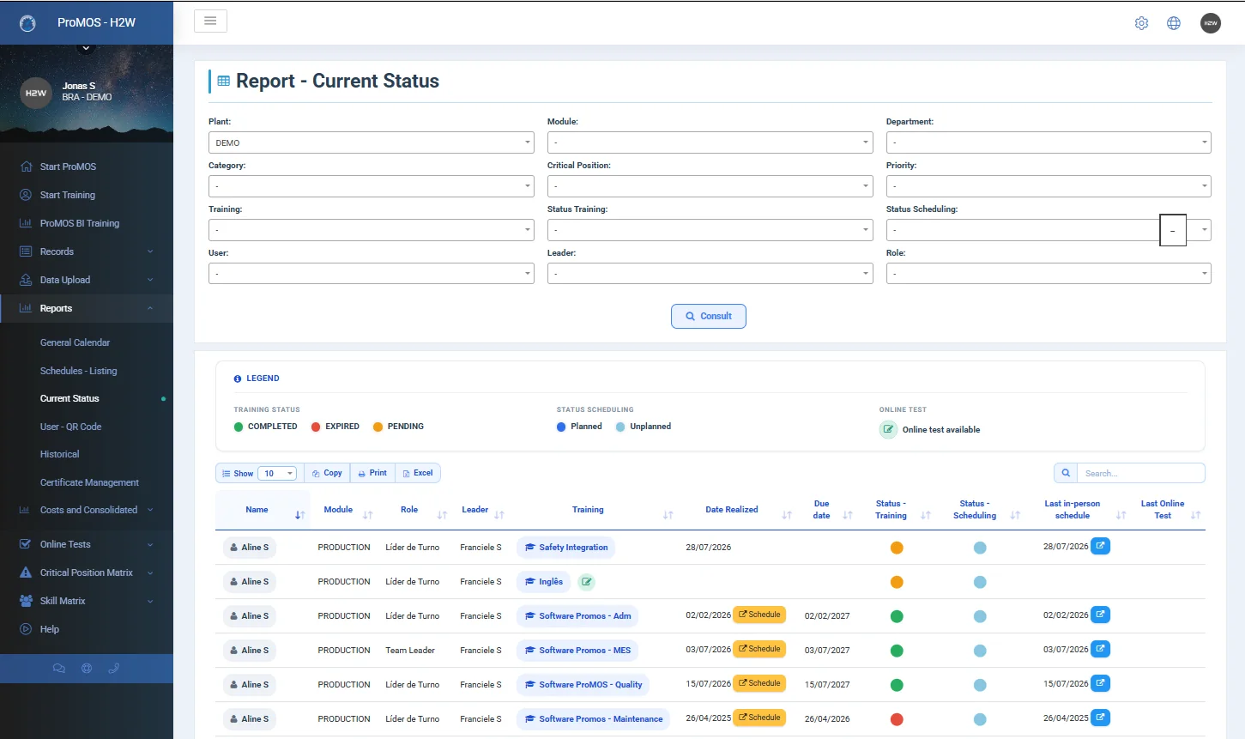Open external link for 02/02/2026 in-person schedule

1100,615
